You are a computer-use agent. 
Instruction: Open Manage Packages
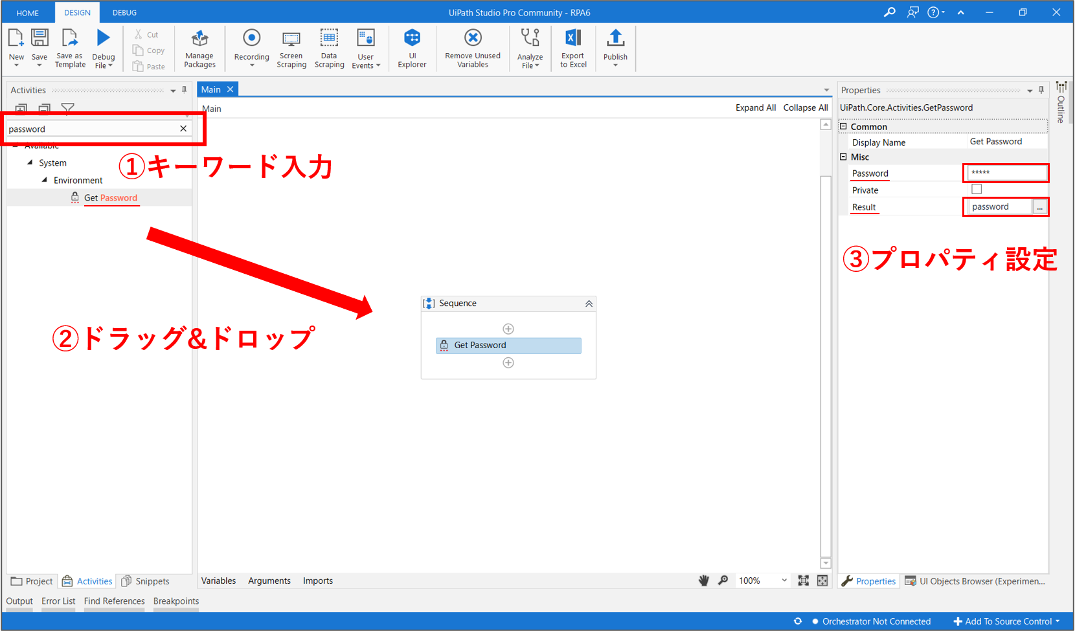tap(199, 47)
